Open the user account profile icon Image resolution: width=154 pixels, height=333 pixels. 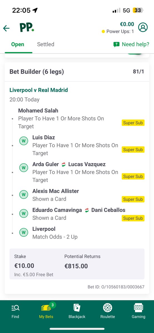(x=143, y=27)
